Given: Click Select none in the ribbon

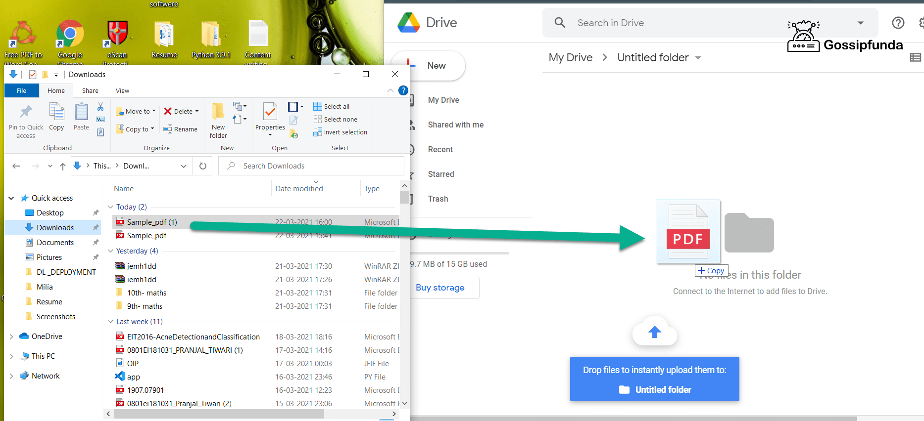Looking at the screenshot, I should click(335, 119).
